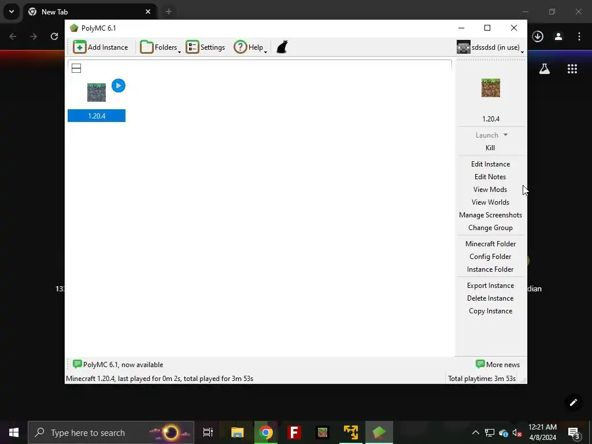The image size is (592, 444).
Task: Click Chrome's forward arrow
Action: (34, 36)
